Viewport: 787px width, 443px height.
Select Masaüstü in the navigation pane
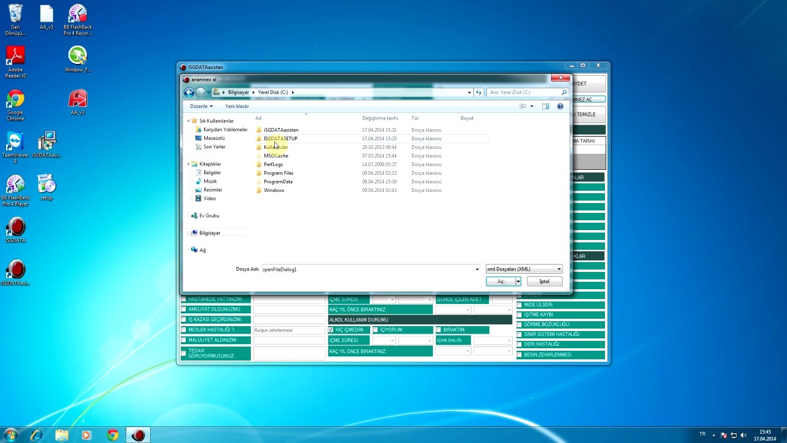214,138
